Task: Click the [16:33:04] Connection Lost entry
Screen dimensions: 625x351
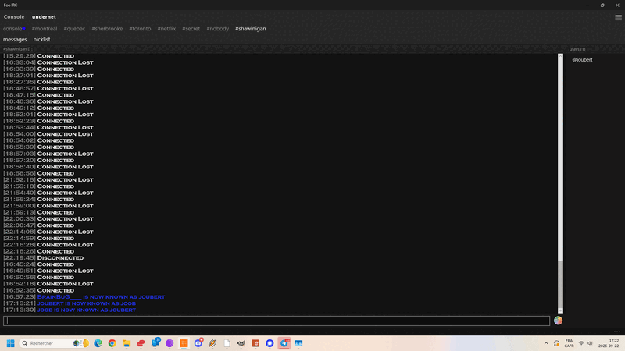Action: (x=48, y=62)
